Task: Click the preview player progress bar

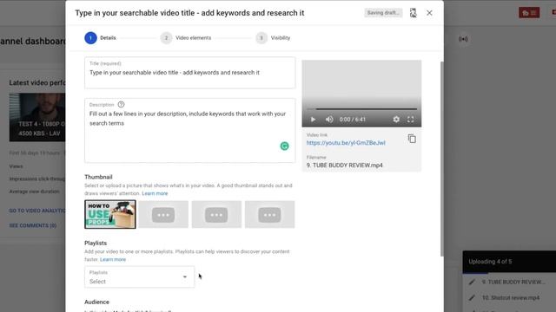Action: click(361, 109)
